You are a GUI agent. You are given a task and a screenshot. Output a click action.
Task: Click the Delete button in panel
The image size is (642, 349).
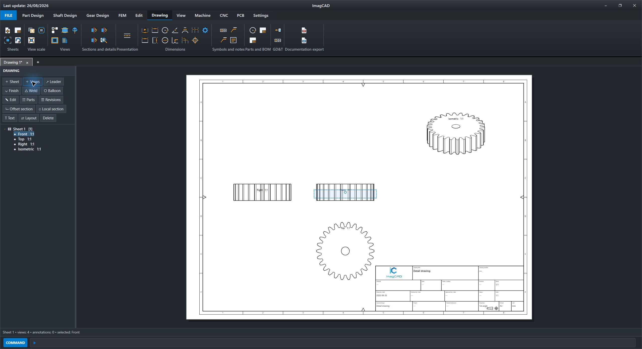48,118
